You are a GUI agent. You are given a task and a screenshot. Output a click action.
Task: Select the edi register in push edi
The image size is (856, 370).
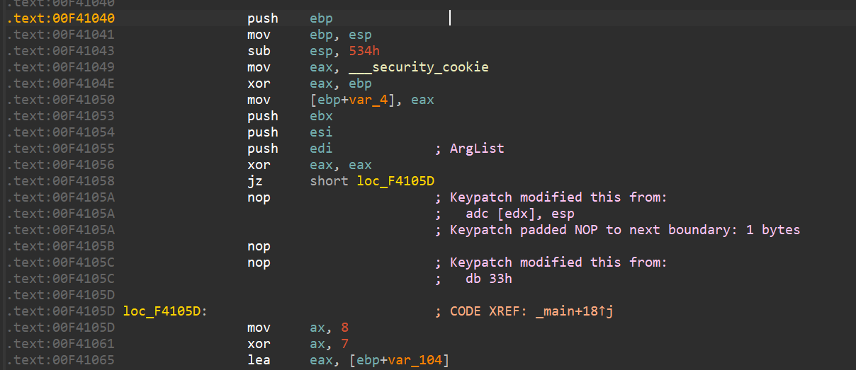(x=321, y=149)
